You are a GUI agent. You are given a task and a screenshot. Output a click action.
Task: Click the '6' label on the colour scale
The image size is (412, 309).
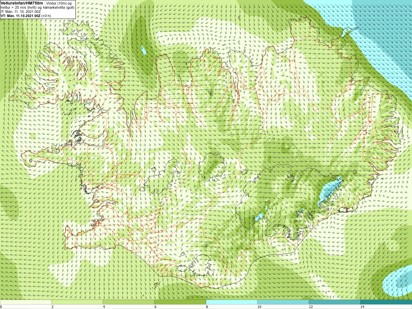(155, 307)
